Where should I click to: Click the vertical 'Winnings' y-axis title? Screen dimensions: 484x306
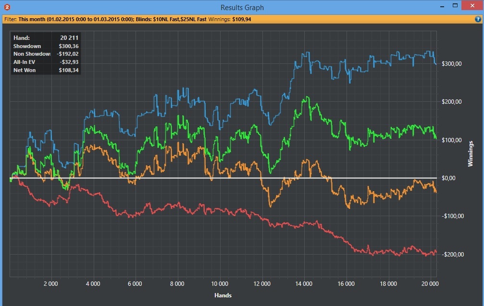click(x=471, y=154)
